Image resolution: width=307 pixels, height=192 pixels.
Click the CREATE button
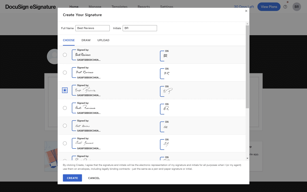pyautogui.click(x=72, y=178)
